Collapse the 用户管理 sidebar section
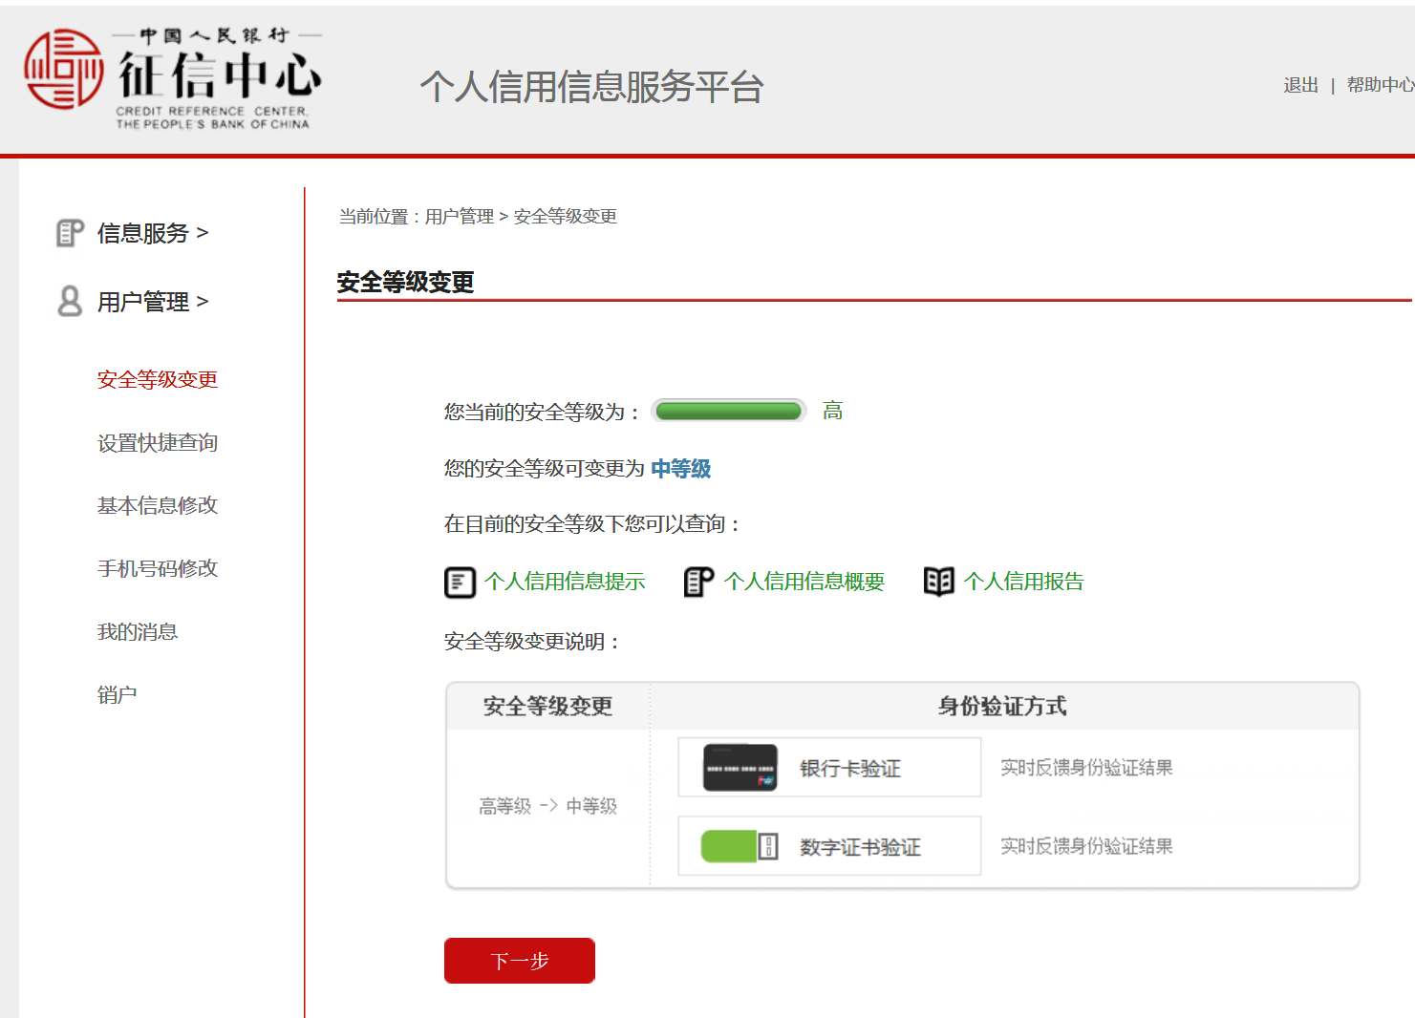 (x=152, y=302)
